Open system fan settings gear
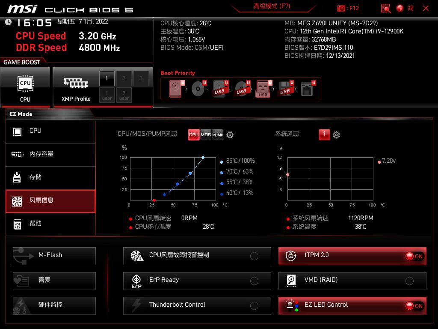The image size is (438, 329). tap(336, 135)
